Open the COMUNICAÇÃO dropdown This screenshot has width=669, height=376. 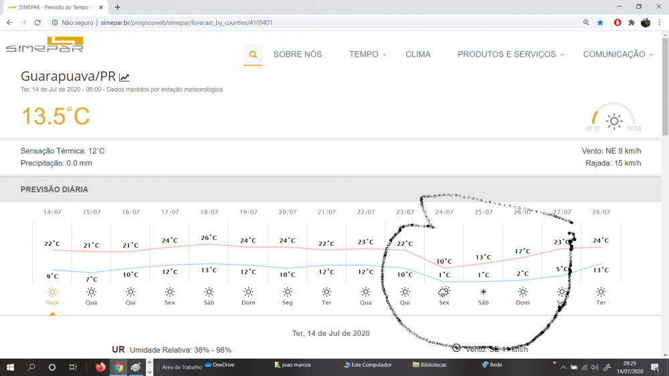(617, 54)
